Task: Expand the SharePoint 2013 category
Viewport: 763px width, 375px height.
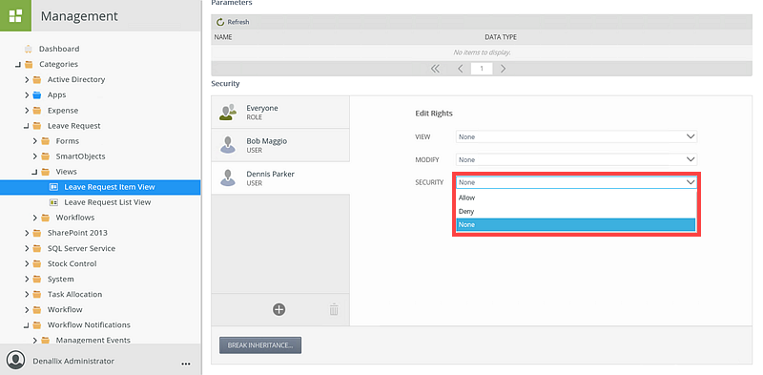Action: pyautogui.click(x=27, y=233)
